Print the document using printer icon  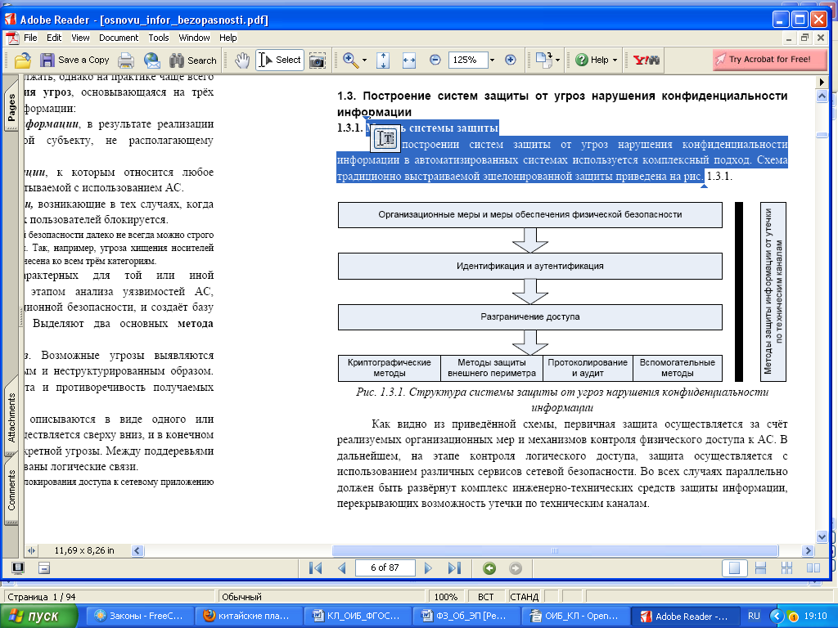[125, 61]
